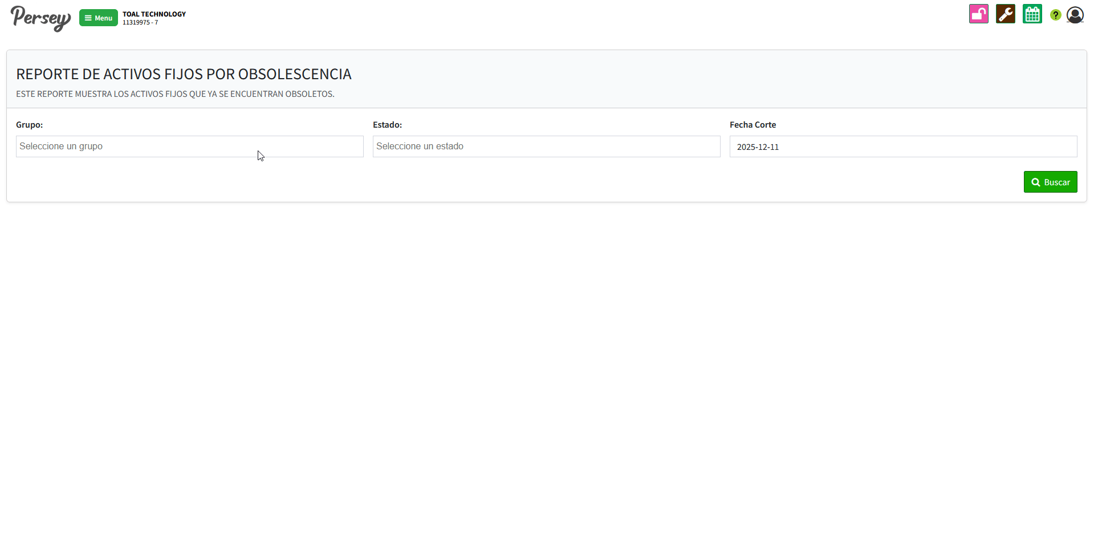Click the company ID 11319975 - 7
Image resolution: width=1094 pixels, height=538 pixels.
[140, 23]
